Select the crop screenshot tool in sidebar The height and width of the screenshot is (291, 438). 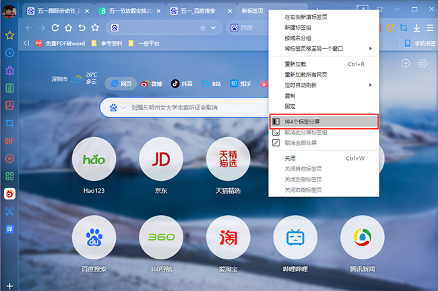[9, 123]
